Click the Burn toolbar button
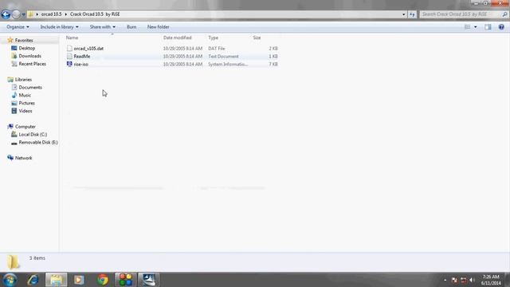The width and height of the screenshot is (510, 287). [131, 27]
